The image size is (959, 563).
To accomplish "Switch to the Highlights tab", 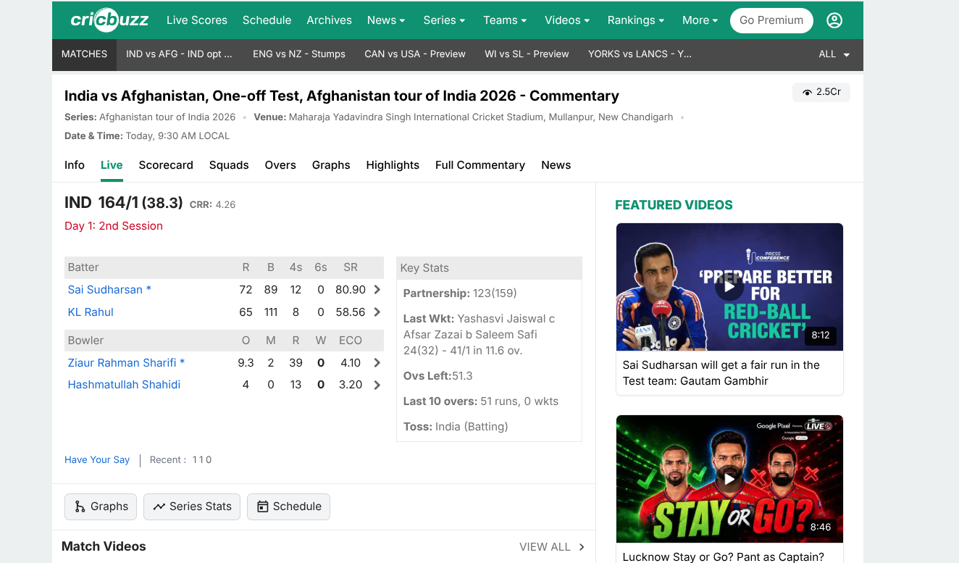I will tap(393, 165).
